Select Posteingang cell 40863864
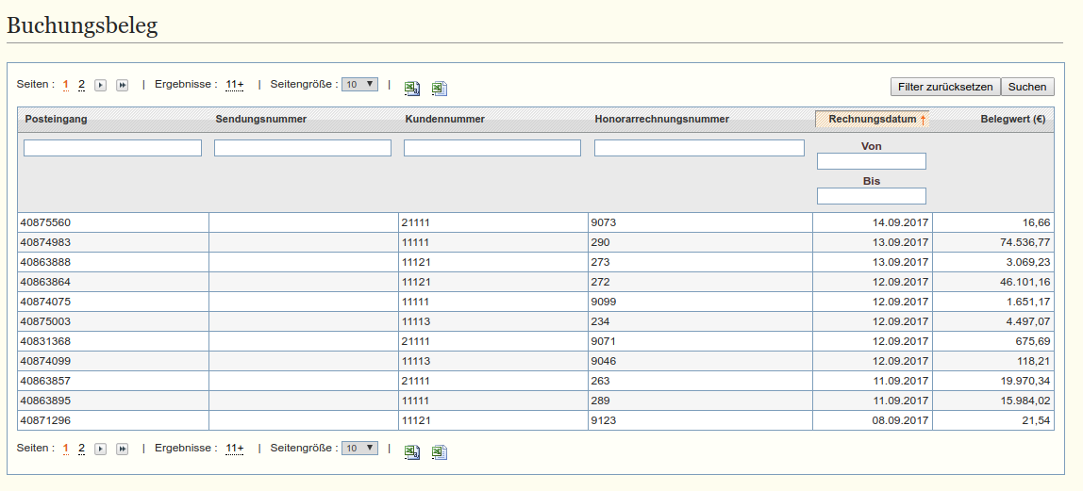The width and height of the screenshot is (1083, 491). coord(113,282)
